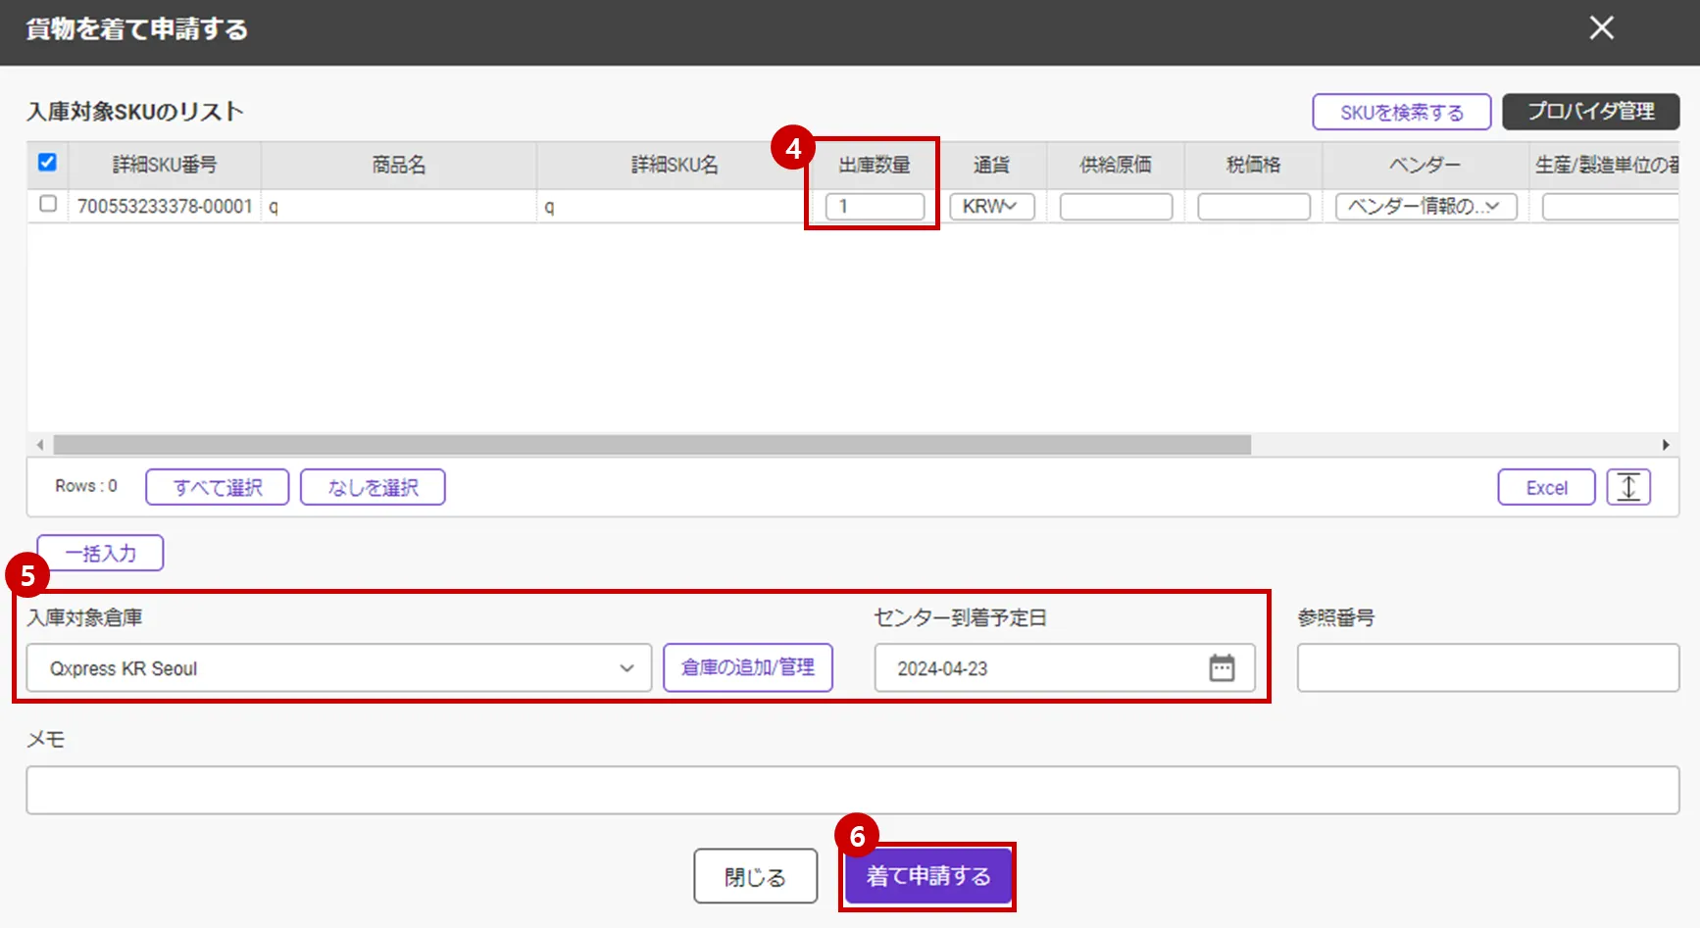The width and height of the screenshot is (1700, 928).
Task: Click the 生産/製造単位 input field
Action: pos(1610,207)
